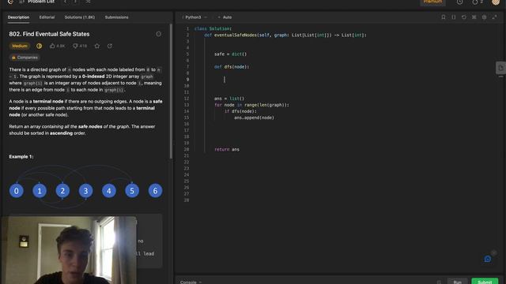Pick a random problem shuffle icon
The height and width of the screenshot is (284, 506).
click(x=88, y=2)
